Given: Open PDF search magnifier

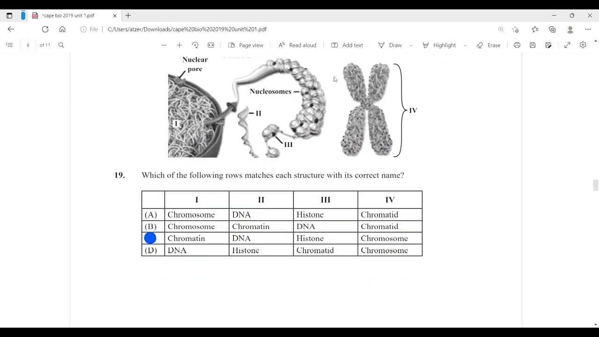Looking at the screenshot, I should coord(61,45).
